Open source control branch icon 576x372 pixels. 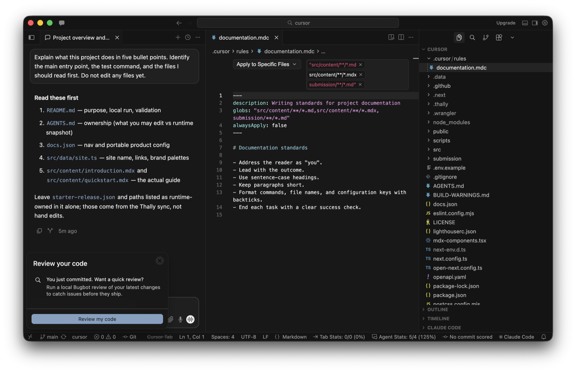(x=486, y=37)
